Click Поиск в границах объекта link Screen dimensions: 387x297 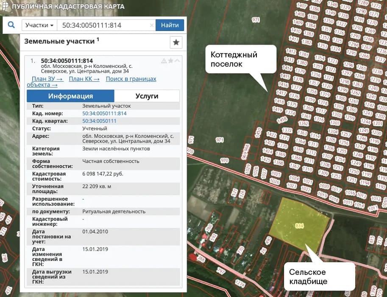(x=131, y=79)
